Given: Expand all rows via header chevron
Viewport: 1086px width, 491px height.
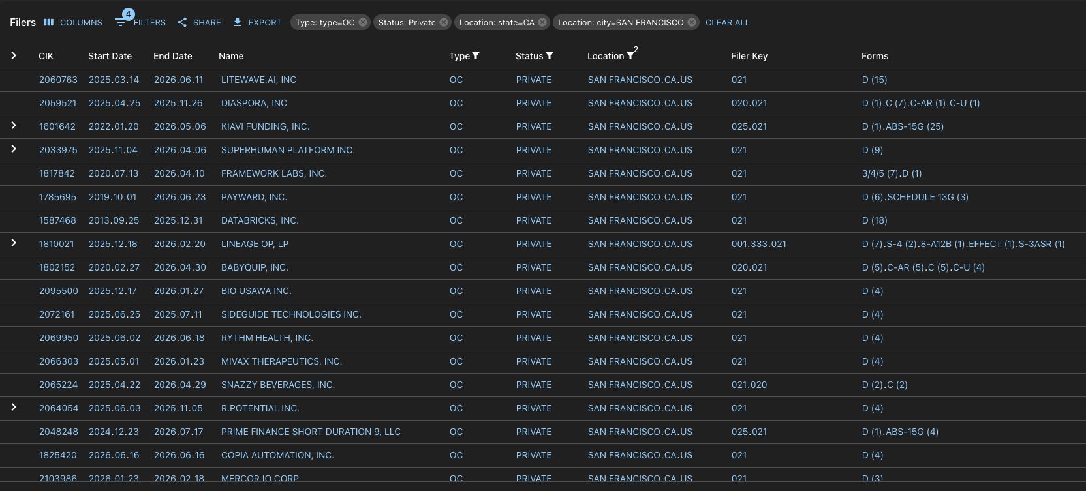Looking at the screenshot, I should click(x=14, y=55).
